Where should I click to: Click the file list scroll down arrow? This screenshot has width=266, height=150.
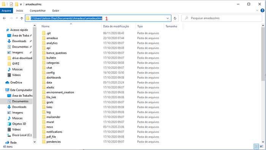click(263, 142)
